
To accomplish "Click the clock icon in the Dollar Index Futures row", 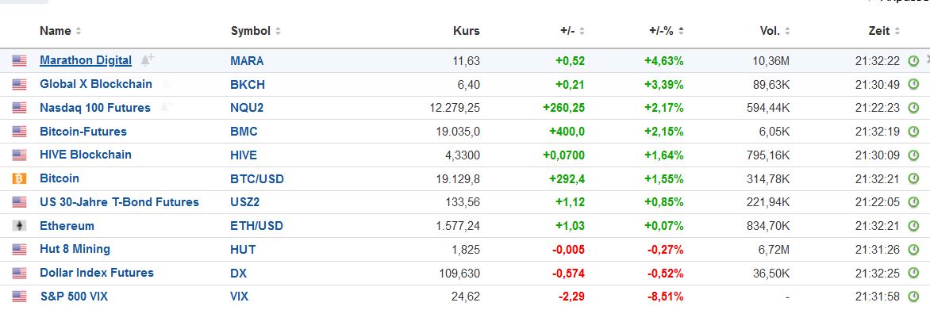I will click(913, 274).
